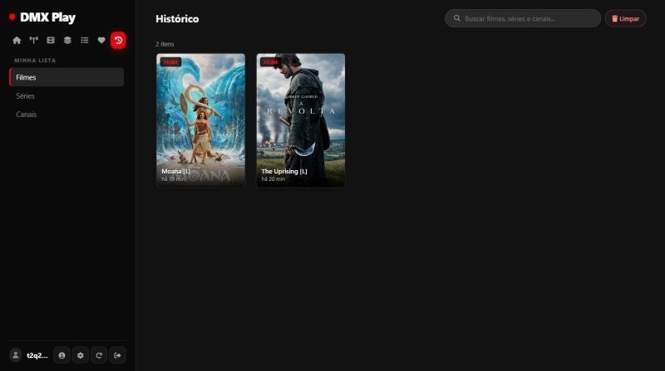This screenshot has height=371, width=665.
Task: Click the refresh icon button
Action: coord(99,355)
